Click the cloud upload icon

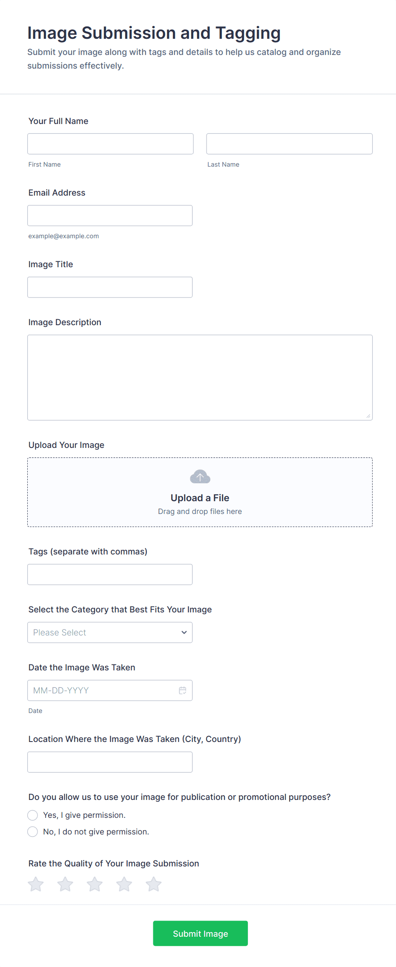pyautogui.click(x=200, y=476)
